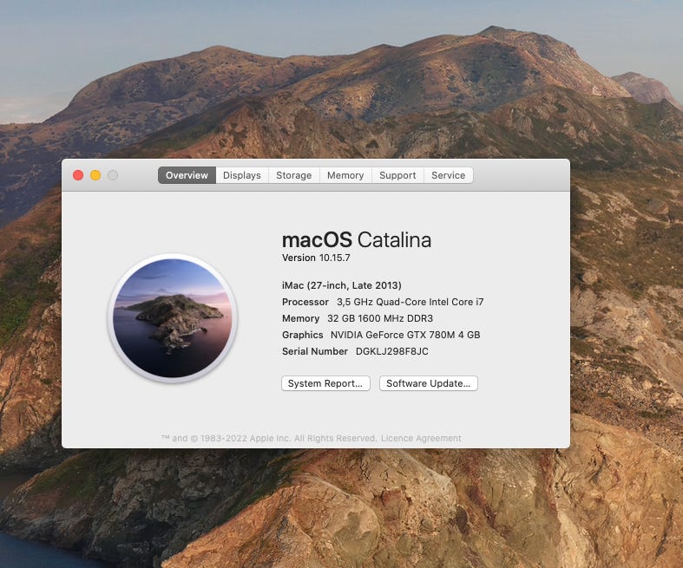Open the Displays tab
The image size is (683, 568).
(242, 175)
